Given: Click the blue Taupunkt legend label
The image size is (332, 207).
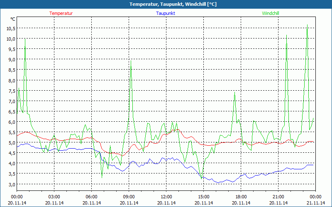Looking at the screenshot, I should 166,13.
